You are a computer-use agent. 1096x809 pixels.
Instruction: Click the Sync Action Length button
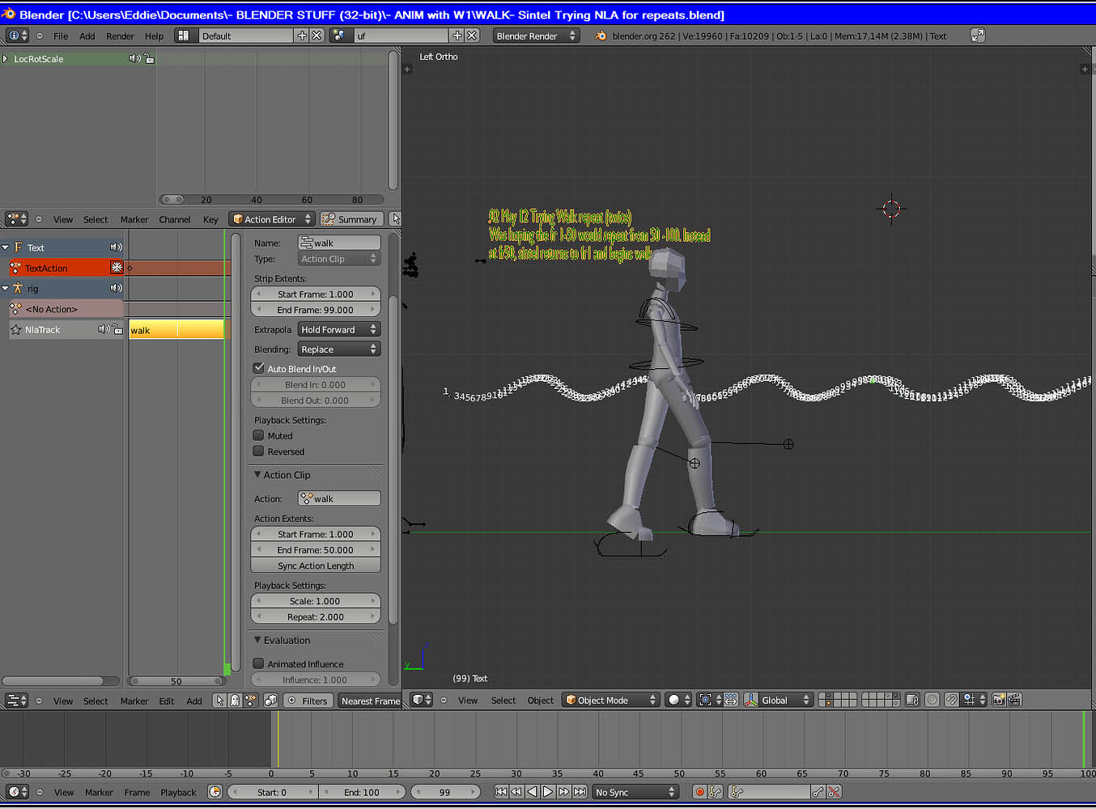pos(316,565)
